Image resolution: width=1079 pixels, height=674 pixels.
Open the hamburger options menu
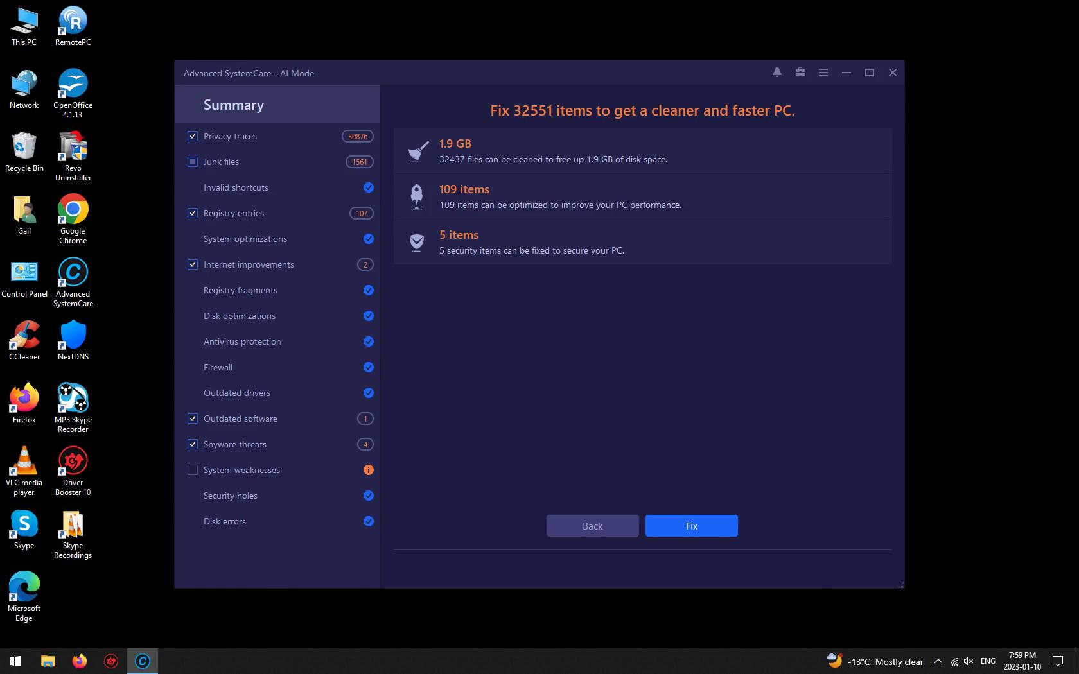click(x=823, y=73)
